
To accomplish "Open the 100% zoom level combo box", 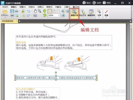I will click(x=54, y=15).
